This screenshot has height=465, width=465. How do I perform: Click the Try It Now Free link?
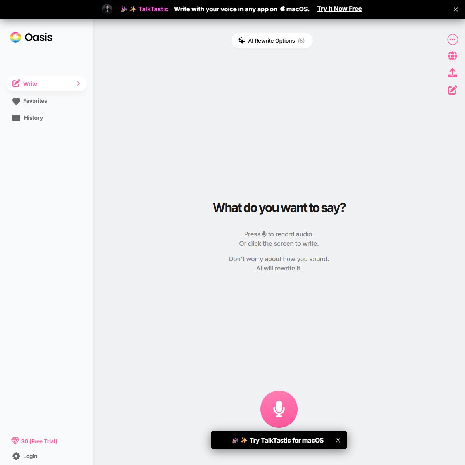(339, 9)
